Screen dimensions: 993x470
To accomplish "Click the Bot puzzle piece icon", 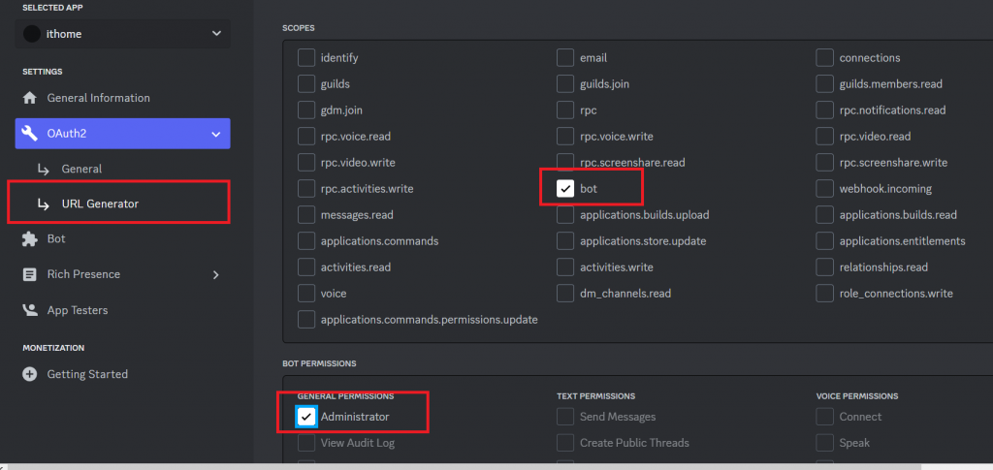I will [30, 239].
